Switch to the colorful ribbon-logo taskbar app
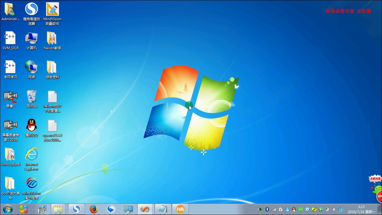382x215 pixels. (x=145, y=209)
